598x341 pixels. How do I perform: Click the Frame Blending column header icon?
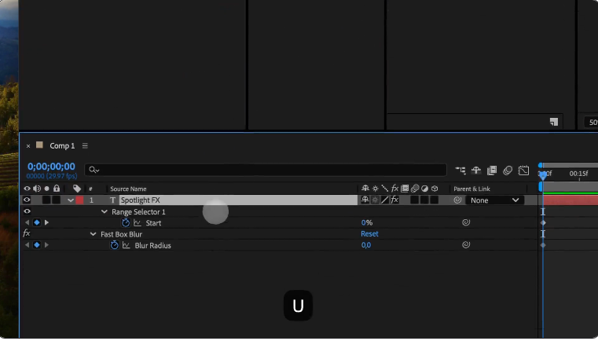pos(405,189)
